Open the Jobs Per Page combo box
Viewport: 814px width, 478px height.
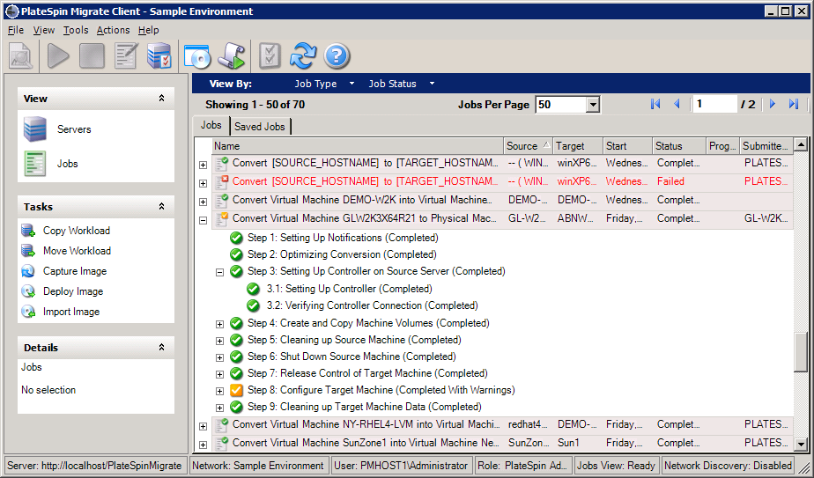click(593, 105)
